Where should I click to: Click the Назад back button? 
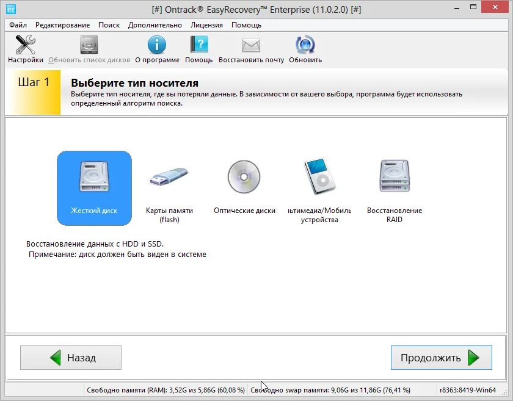click(x=71, y=358)
